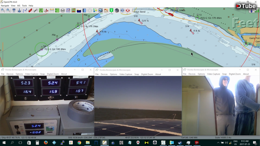Click the dark globe world map icon
260x146 pixels.
[117, 11]
